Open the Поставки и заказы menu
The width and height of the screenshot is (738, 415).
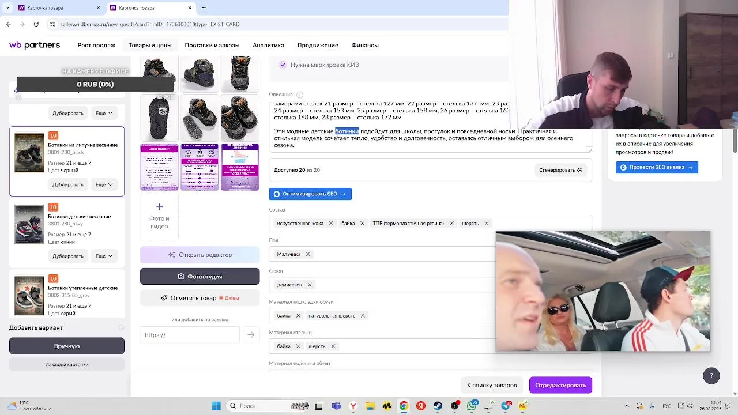pos(212,45)
